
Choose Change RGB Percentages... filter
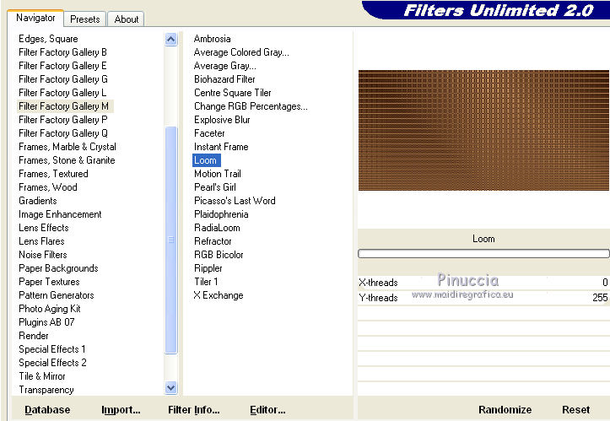(x=251, y=106)
